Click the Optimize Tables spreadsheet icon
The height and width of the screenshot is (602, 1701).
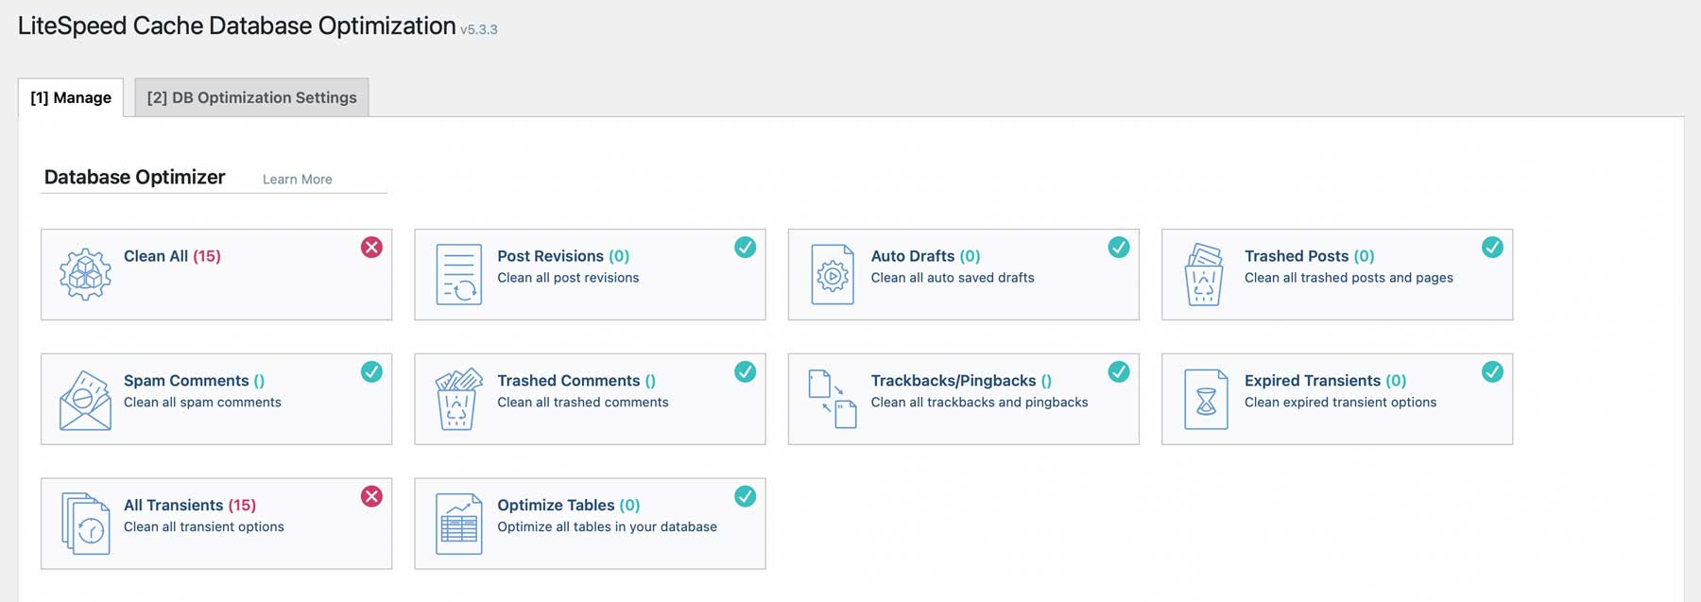458,524
